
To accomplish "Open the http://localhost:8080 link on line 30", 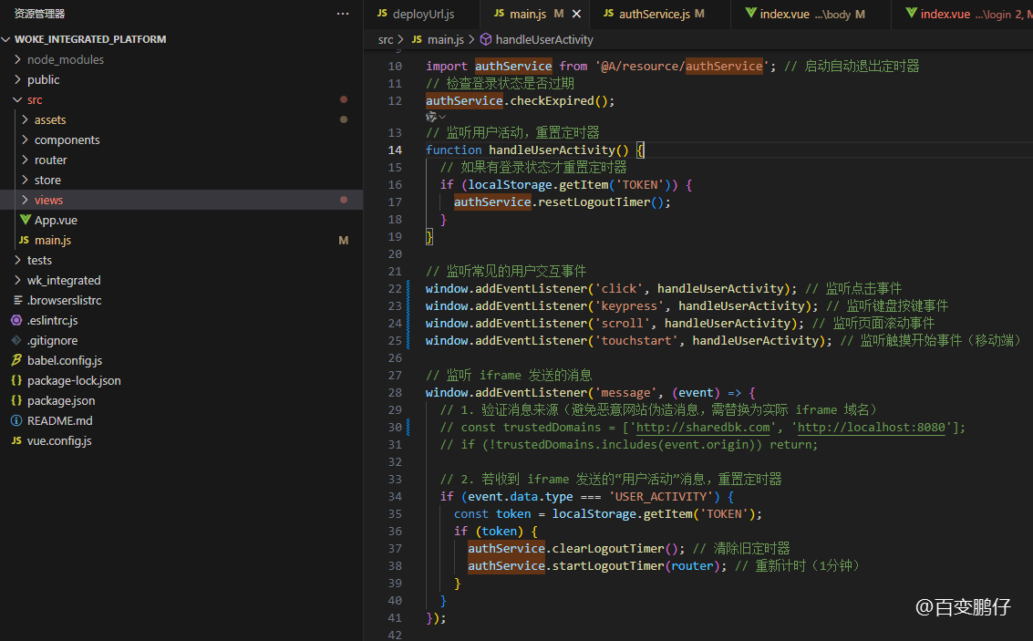I will [872, 427].
